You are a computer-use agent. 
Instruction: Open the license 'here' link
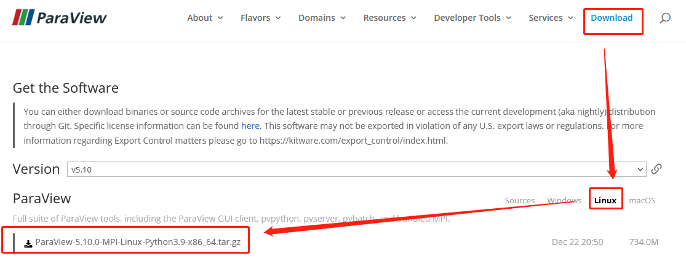click(x=250, y=126)
